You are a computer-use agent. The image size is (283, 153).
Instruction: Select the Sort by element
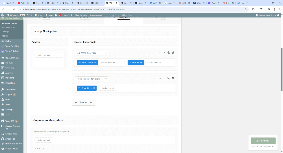(x=135, y=63)
